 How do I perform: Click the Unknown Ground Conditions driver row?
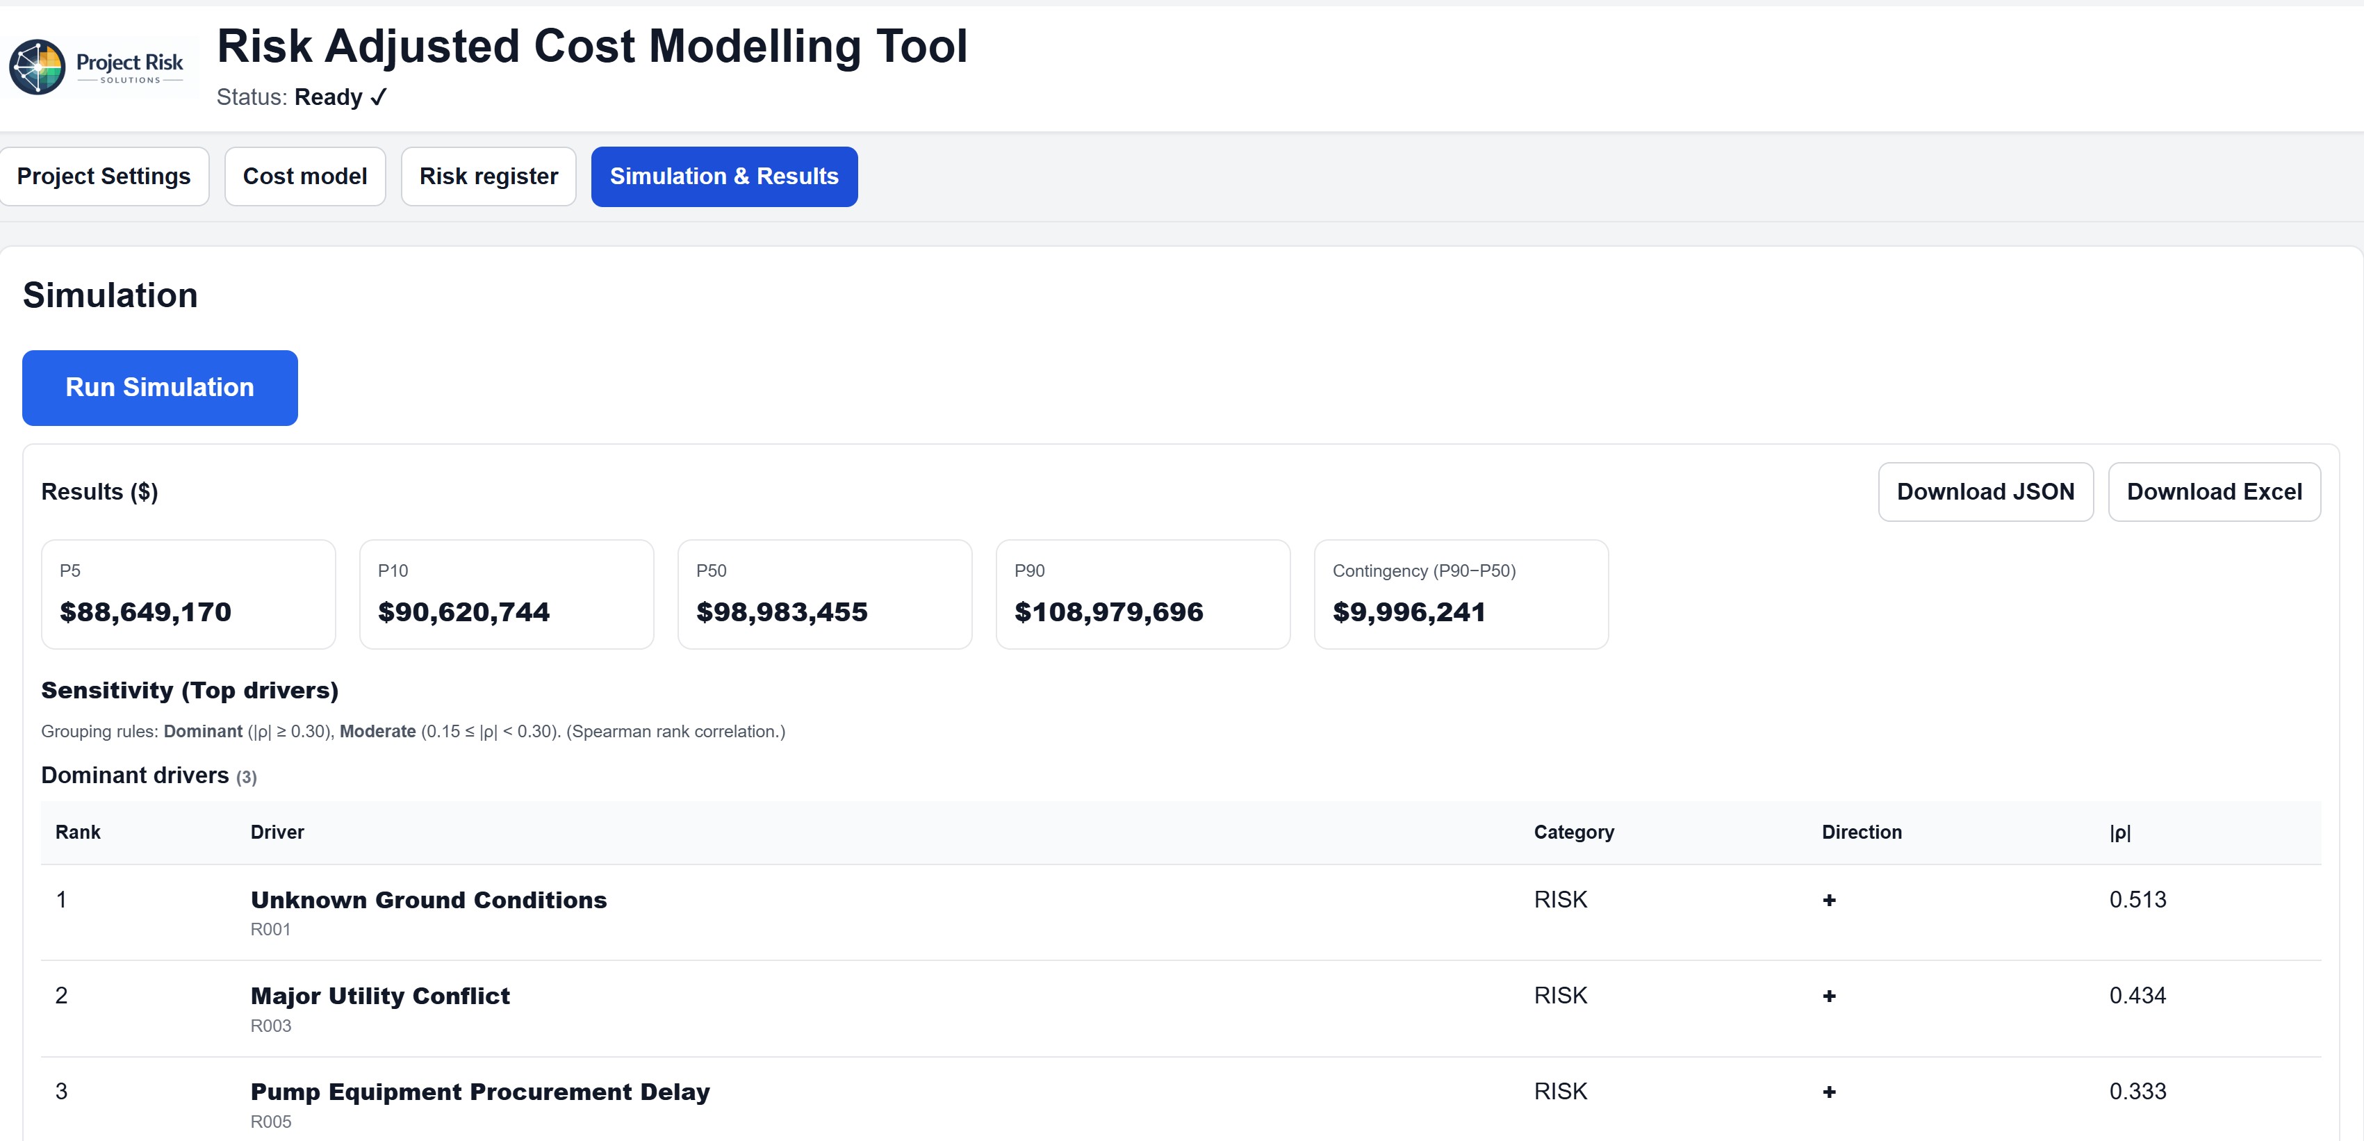(x=429, y=901)
